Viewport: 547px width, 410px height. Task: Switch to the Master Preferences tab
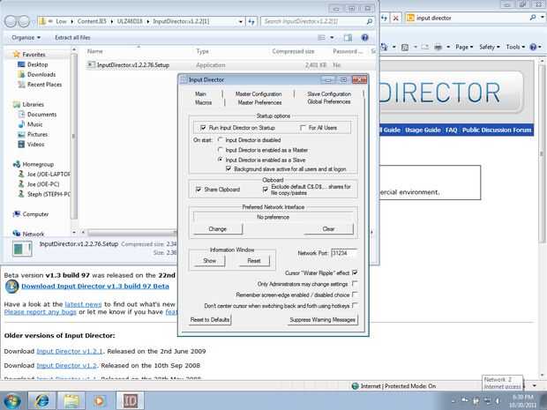pyautogui.click(x=259, y=102)
